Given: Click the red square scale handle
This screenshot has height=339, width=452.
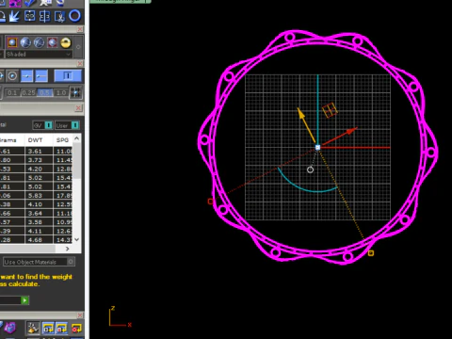Looking at the screenshot, I should [x=210, y=202].
